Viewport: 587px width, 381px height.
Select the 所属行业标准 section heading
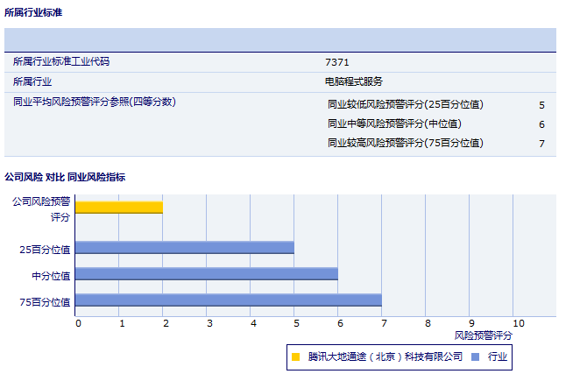[33, 13]
